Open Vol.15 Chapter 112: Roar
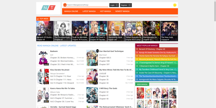Image resolution: width=216 pixels, height=108 pixels. pos(60,76)
